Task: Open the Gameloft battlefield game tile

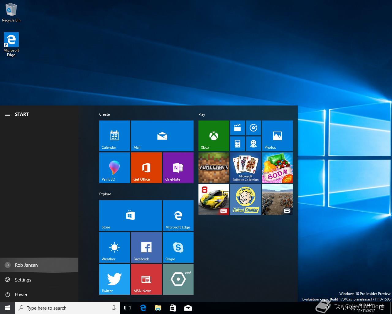Action: (277, 200)
